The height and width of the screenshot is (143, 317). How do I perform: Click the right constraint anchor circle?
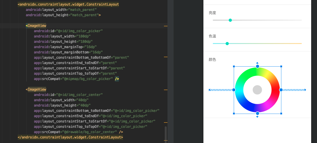tap(281, 90)
